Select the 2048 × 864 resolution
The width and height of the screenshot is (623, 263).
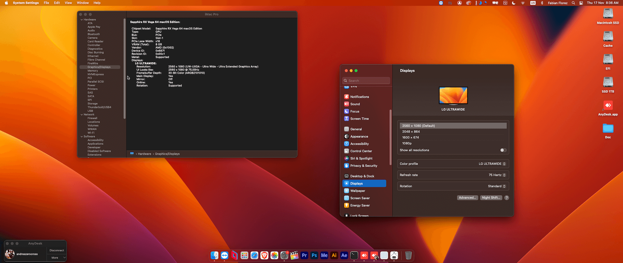pos(411,132)
